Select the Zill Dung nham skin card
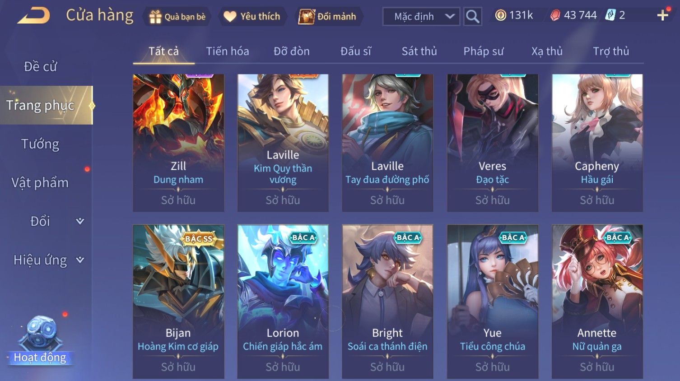680x381 pixels. pyautogui.click(x=178, y=143)
